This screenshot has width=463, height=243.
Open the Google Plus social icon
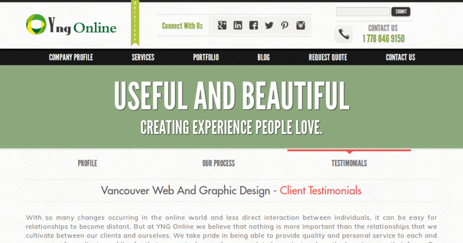click(x=222, y=26)
